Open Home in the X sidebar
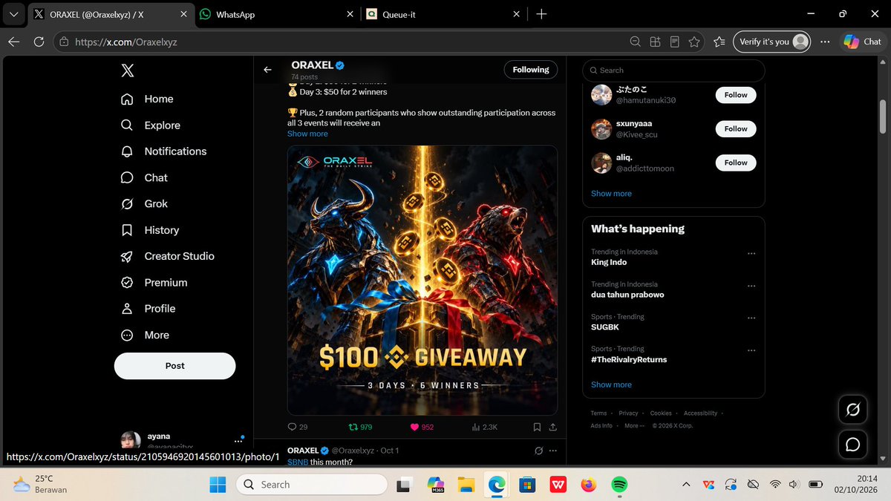 147,99
